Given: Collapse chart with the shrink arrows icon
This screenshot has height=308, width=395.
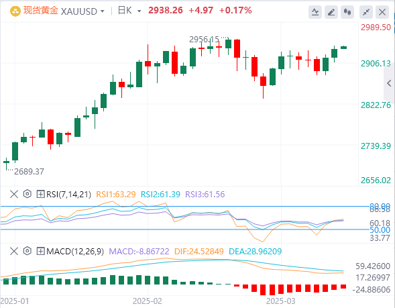Looking at the screenshot, I should click(366, 12).
